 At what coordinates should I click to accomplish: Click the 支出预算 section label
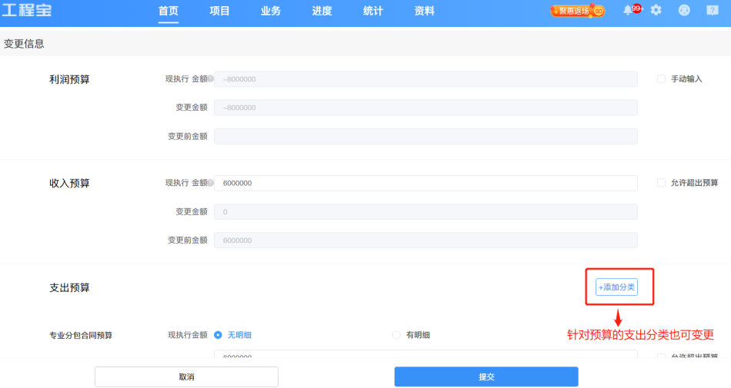(69, 287)
